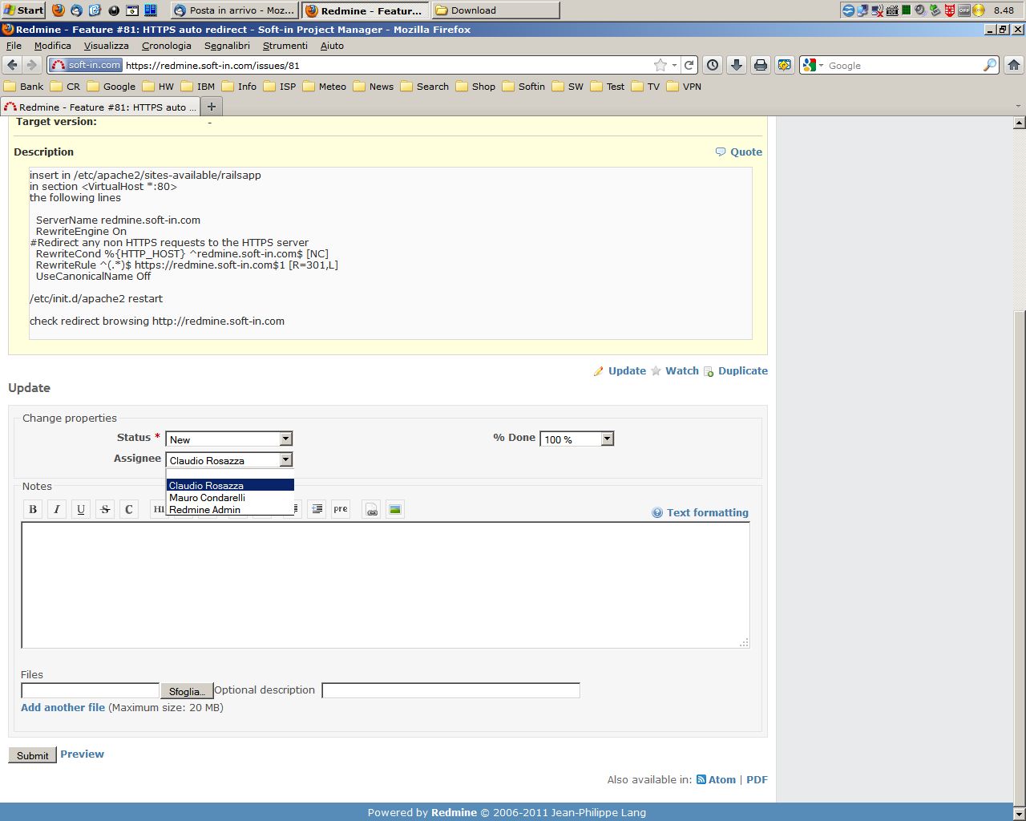This screenshot has height=821, width=1026.
Task: Click the unindent list toolbar icon
Action: pyautogui.click(x=317, y=509)
